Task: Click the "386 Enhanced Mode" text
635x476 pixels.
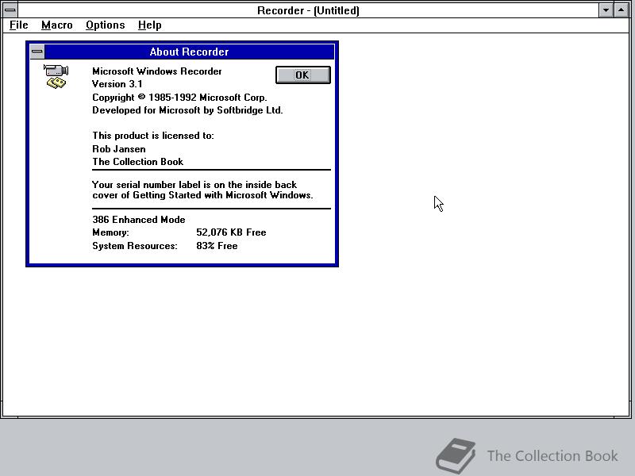Action: [138, 220]
